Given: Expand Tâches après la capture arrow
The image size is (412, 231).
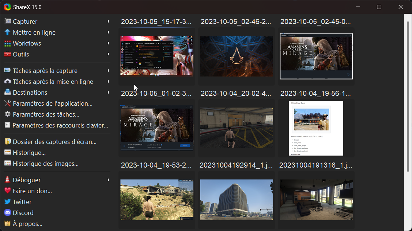Looking at the screenshot, I should [x=109, y=71].
